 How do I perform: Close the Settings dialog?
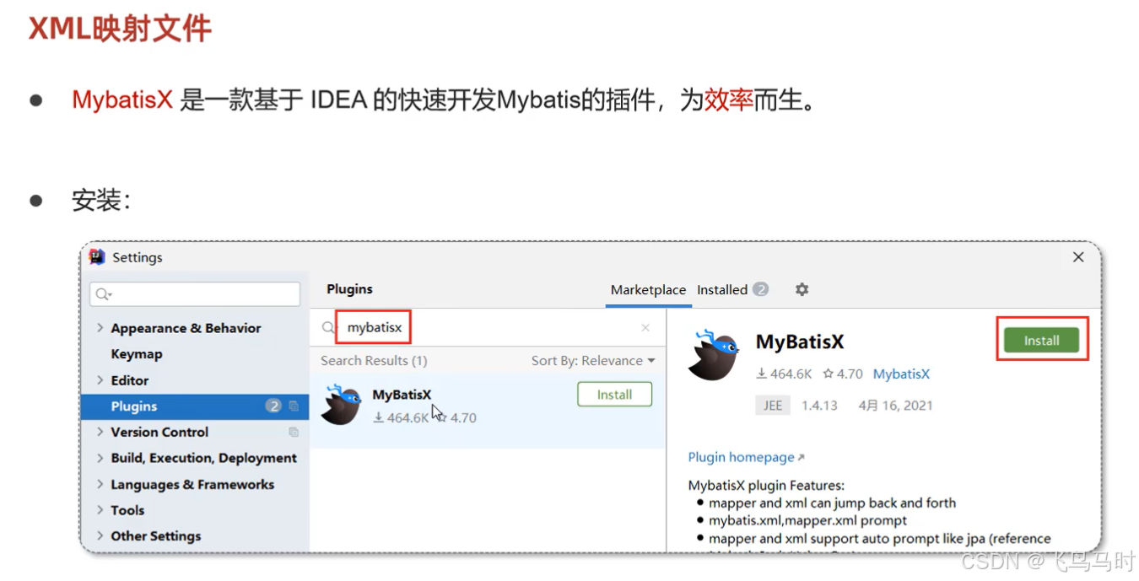pos(1078,257)
